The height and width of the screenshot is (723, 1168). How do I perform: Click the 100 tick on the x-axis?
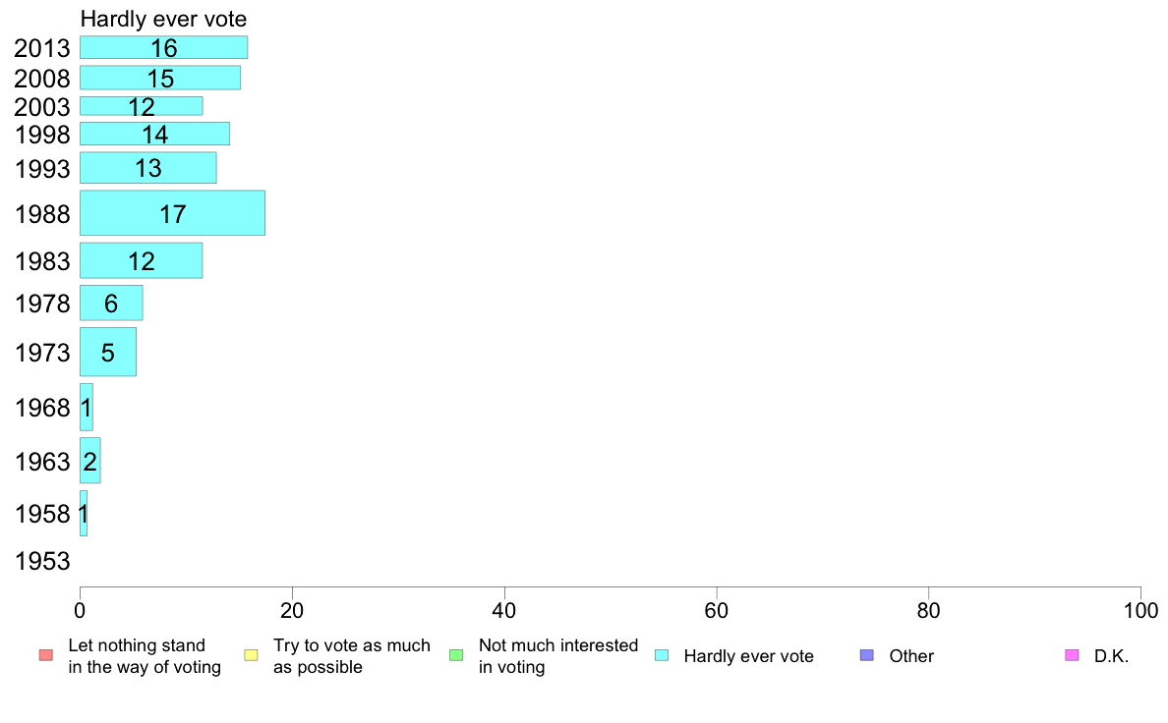tap(1140, 611)
